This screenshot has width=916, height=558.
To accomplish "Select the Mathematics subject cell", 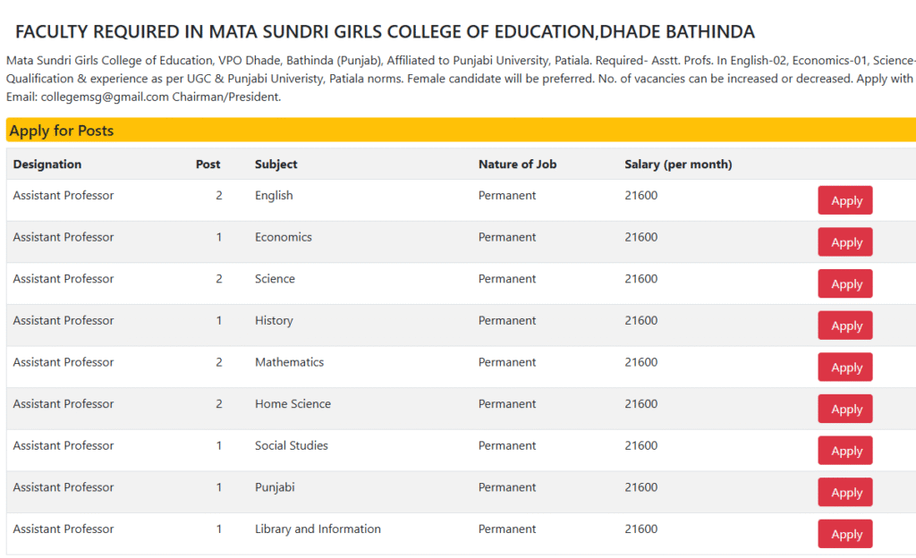I will (289, 362).
